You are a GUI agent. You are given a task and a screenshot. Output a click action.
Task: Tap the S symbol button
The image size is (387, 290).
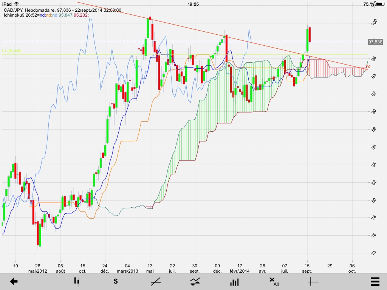[x=116, y=281]
